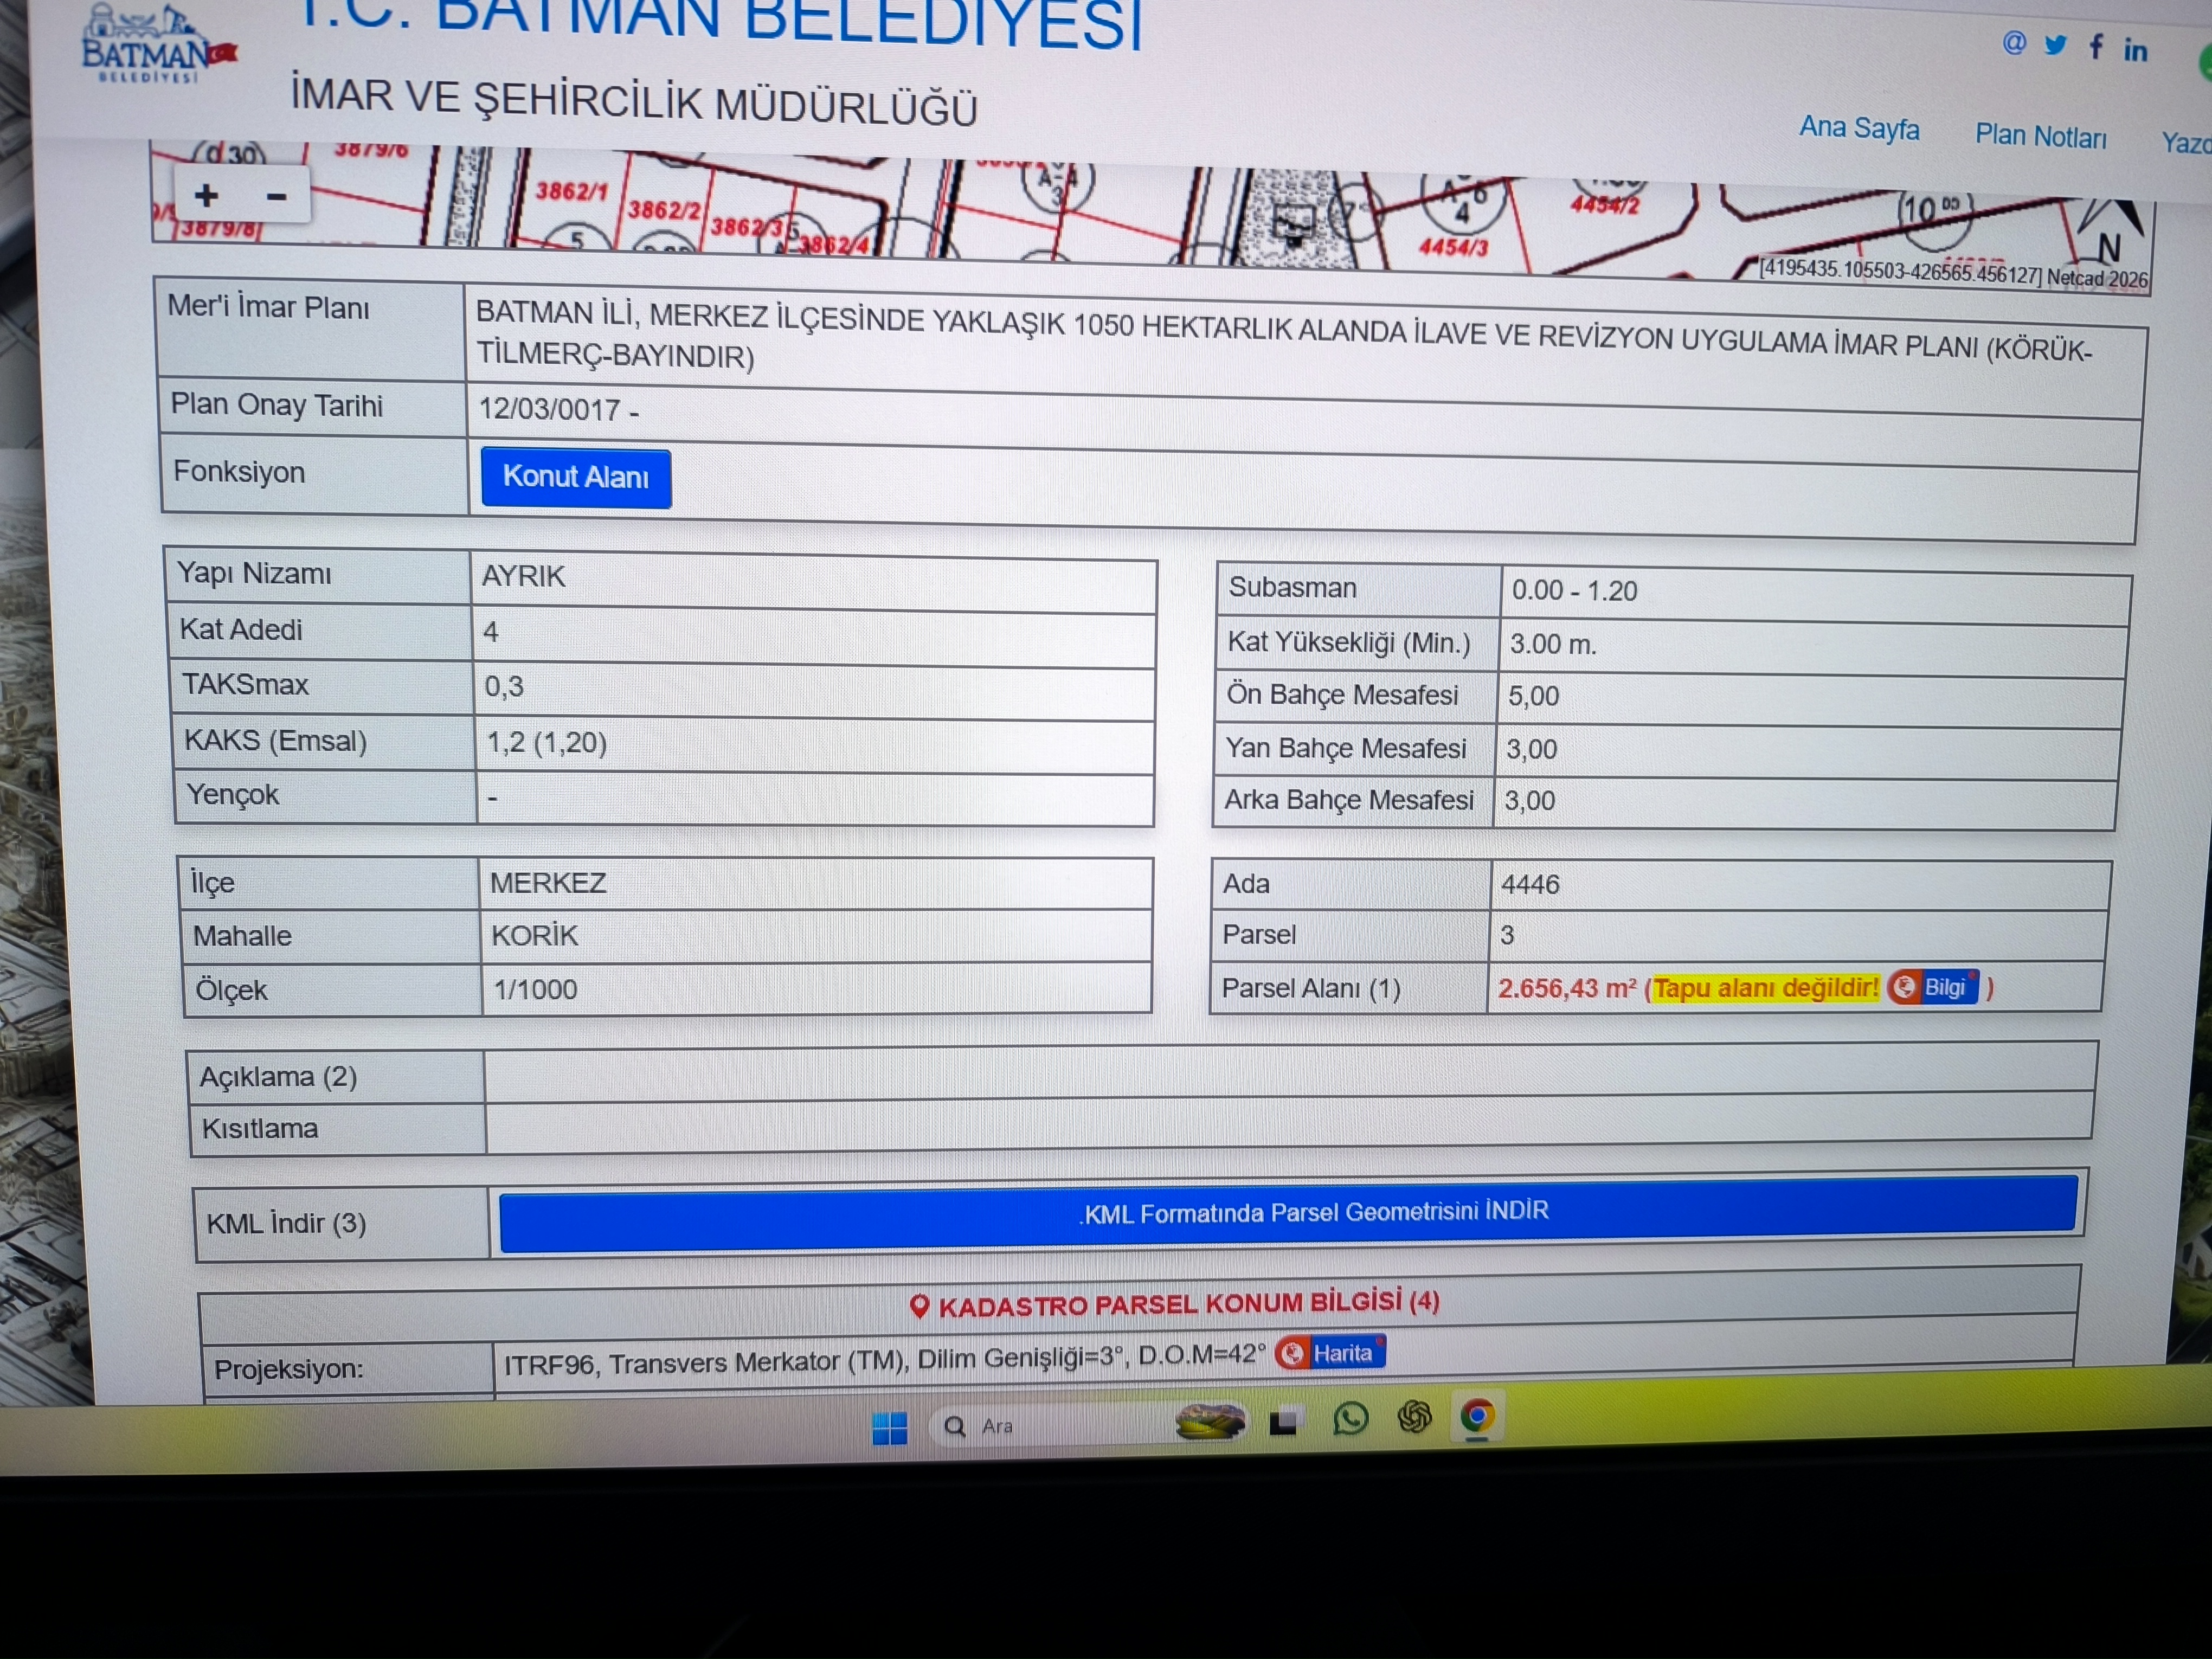This screenshot has height=1659, width=2212.
Task: Open Plan Notları menu item
Action: (x=2040, y=136)
